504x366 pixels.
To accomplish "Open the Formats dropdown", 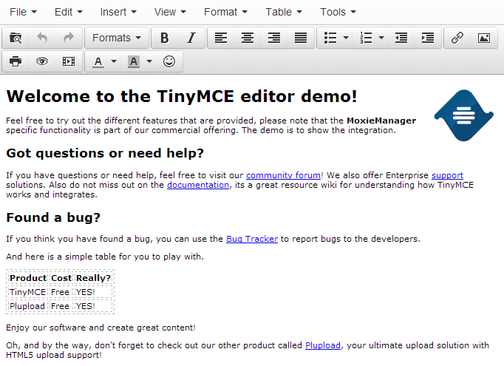I will coord(117,38).
